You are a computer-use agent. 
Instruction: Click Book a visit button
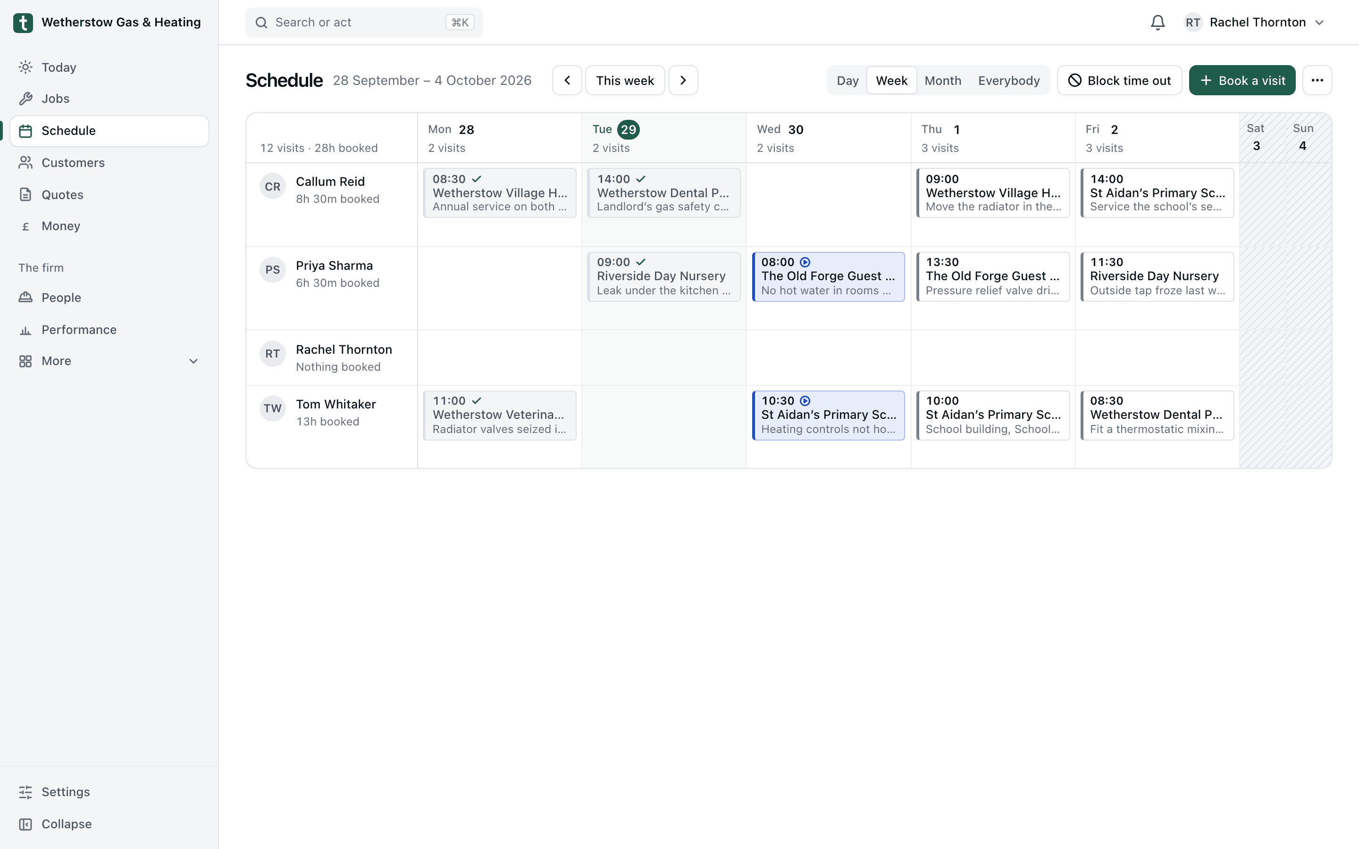1242,80
